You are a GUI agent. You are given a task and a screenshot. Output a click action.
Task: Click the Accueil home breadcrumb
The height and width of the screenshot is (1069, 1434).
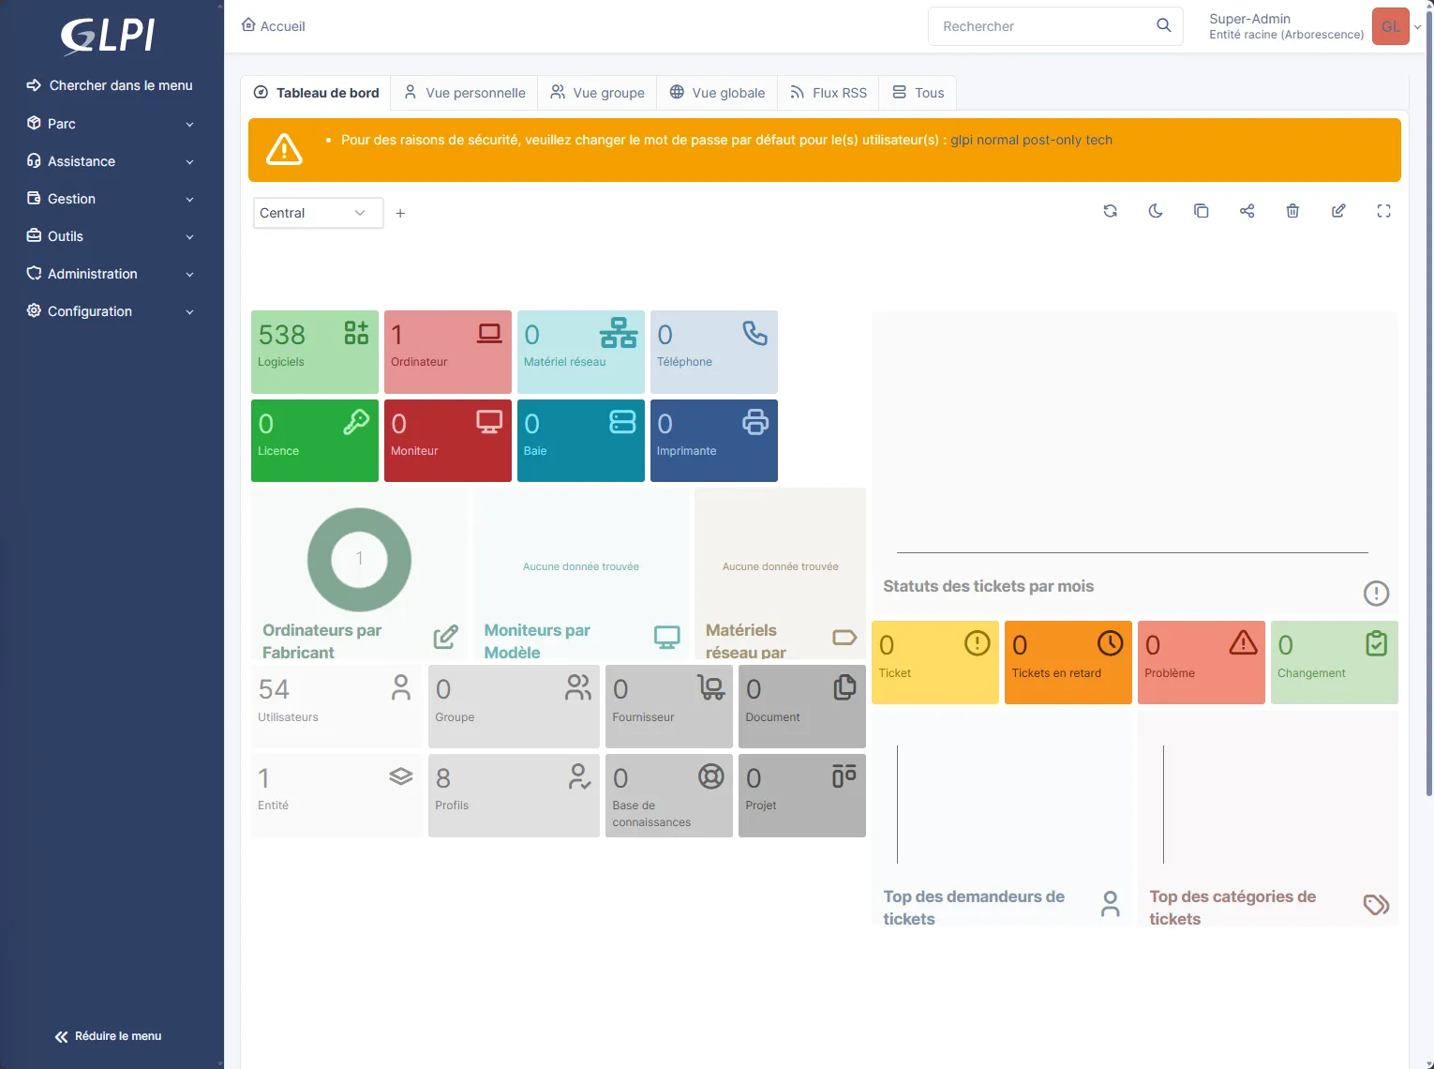click(274, 26)
